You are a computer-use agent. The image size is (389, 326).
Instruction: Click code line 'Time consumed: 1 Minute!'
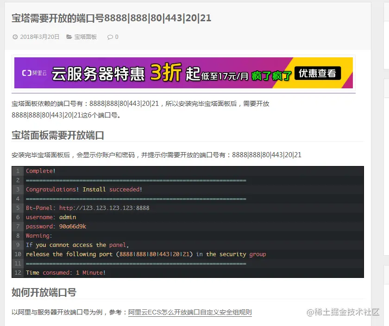tap(66, 273)
